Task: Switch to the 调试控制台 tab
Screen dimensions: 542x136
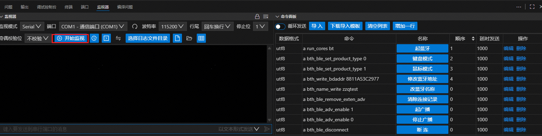Action: click(46, 7)
